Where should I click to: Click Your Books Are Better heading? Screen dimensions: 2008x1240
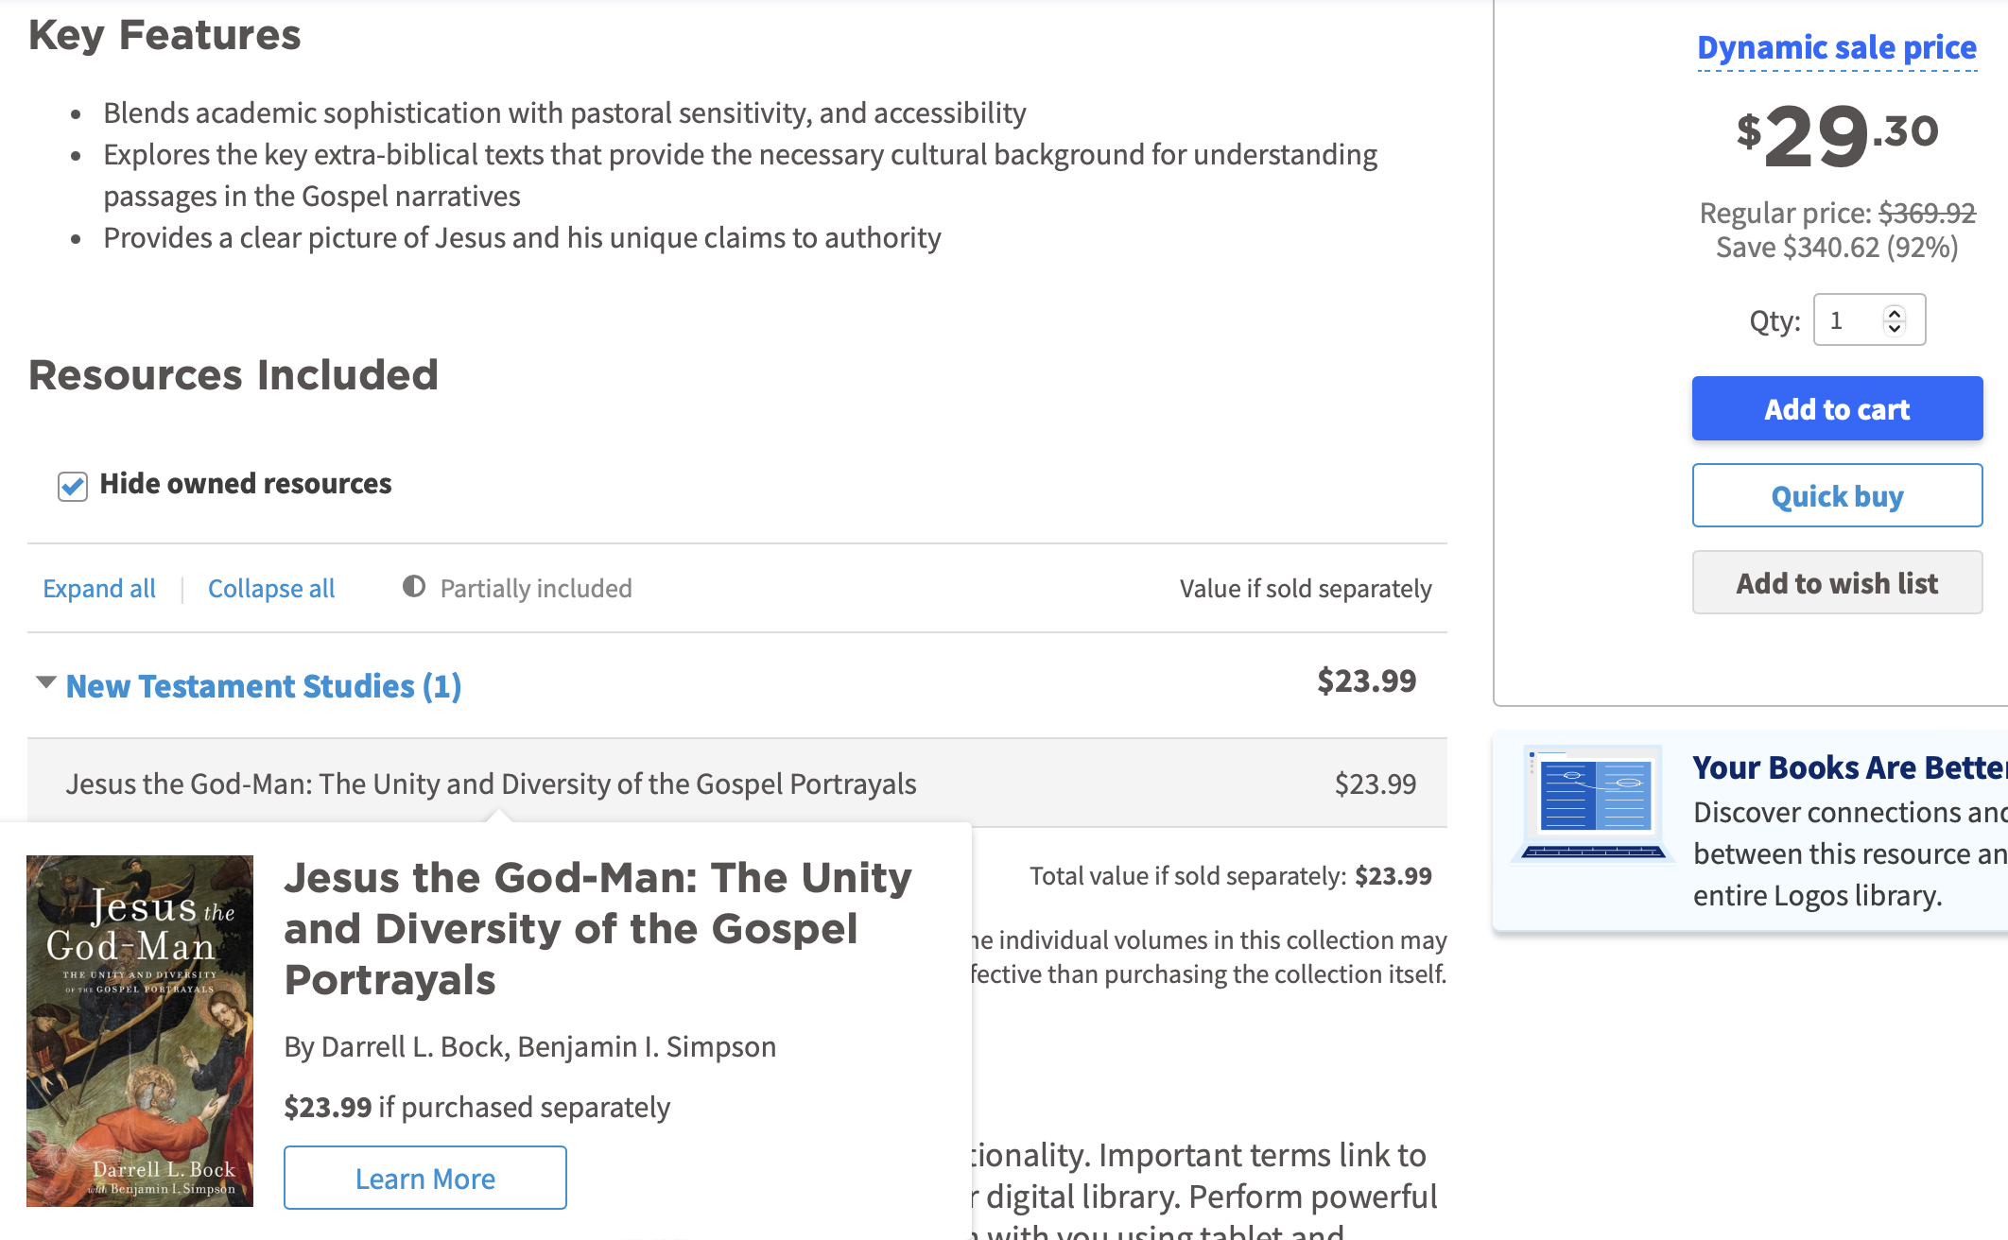pyautogui.click(x=1849, y=767)
